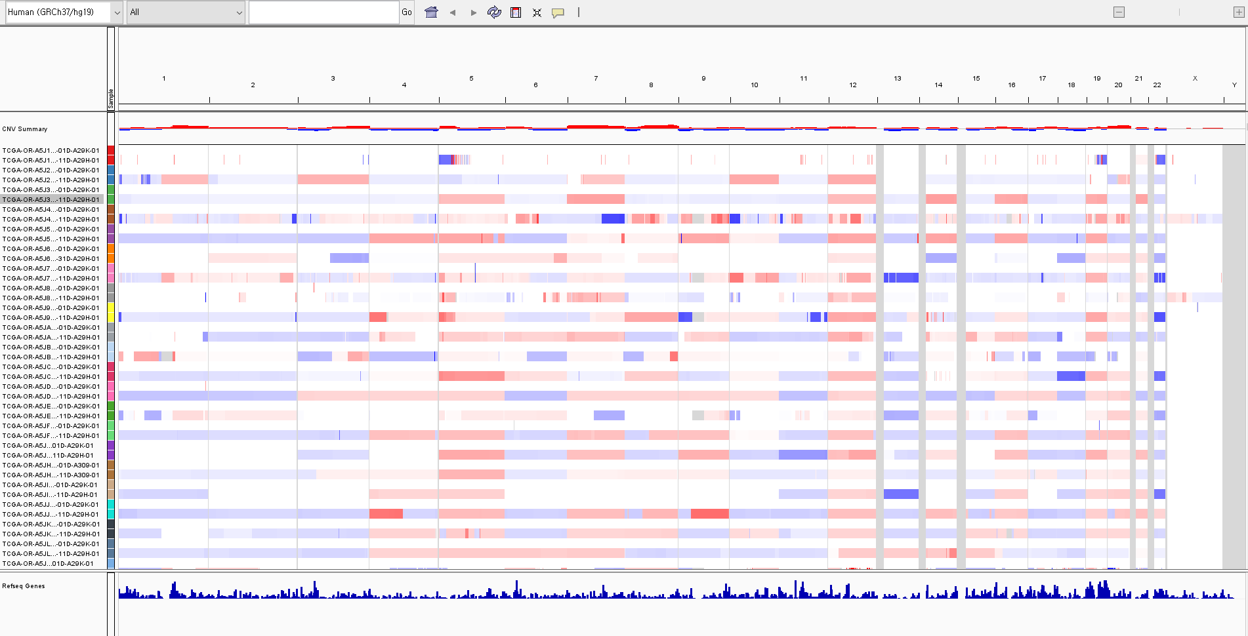Viewport: 1248px width, 636px height.
Task: Open the yellow speech bubble popup settings
Action: [x=558, y=12]
